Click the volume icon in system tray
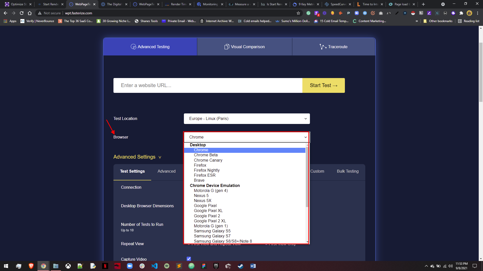 450,266
